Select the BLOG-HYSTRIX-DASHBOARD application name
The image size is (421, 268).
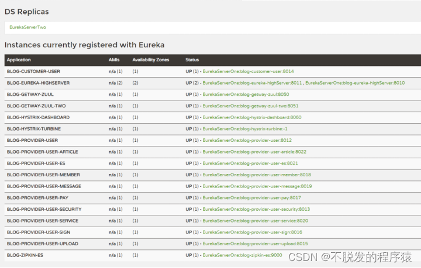(x=38, y=117)
